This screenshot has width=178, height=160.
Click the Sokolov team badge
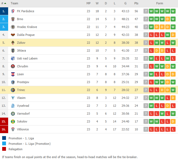click(x=13, y=121)
